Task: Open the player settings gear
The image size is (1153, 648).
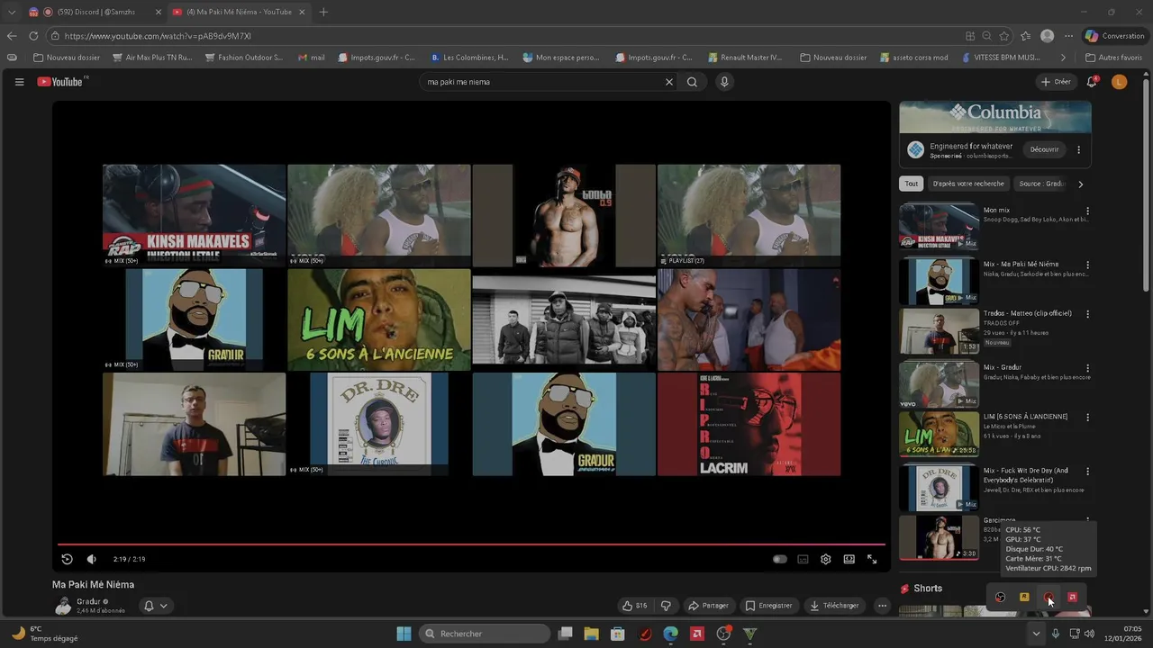Action: pos(826,559)
